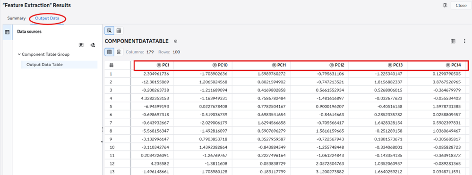Select the column list view button

[119, 52]
